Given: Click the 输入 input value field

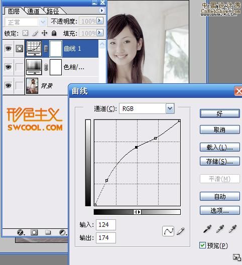Looking at the screenshot, I should pos(106,225).
